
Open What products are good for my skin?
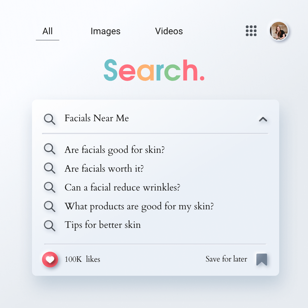[x=139, y=206]
